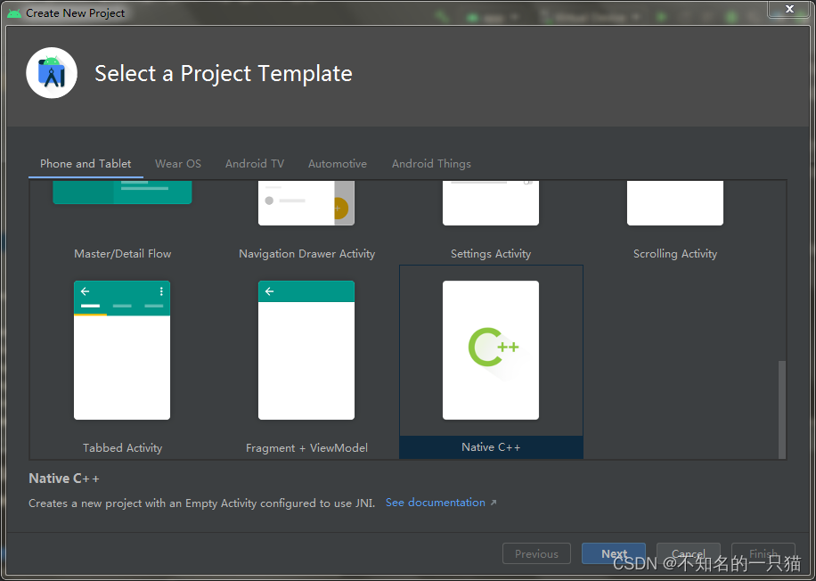This screenshot has height=581, width=816.
Task: Select the Tabbed Activity template preview
Action: [122, 350]
